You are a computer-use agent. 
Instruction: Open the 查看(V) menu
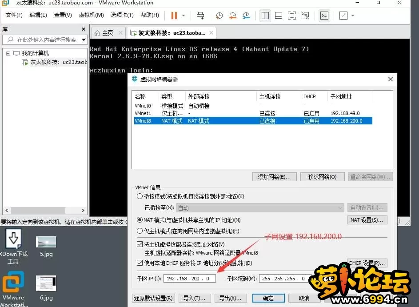coord(63,15)
